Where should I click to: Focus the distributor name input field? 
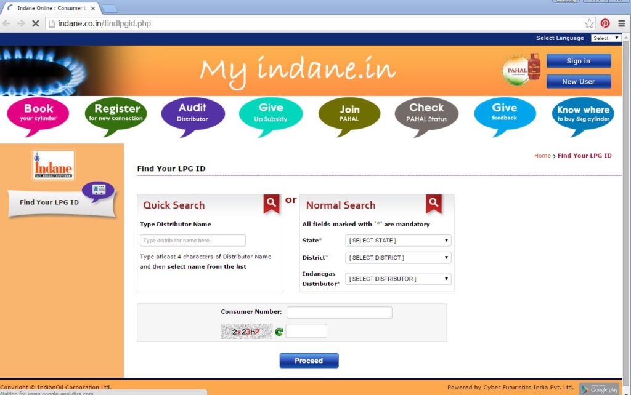coord(193,241)
